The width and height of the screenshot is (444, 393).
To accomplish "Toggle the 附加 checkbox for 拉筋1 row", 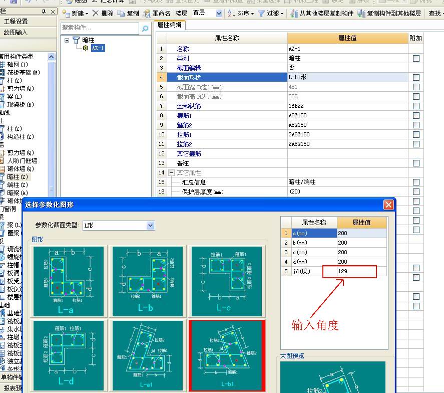I will [x=416, y=134].
